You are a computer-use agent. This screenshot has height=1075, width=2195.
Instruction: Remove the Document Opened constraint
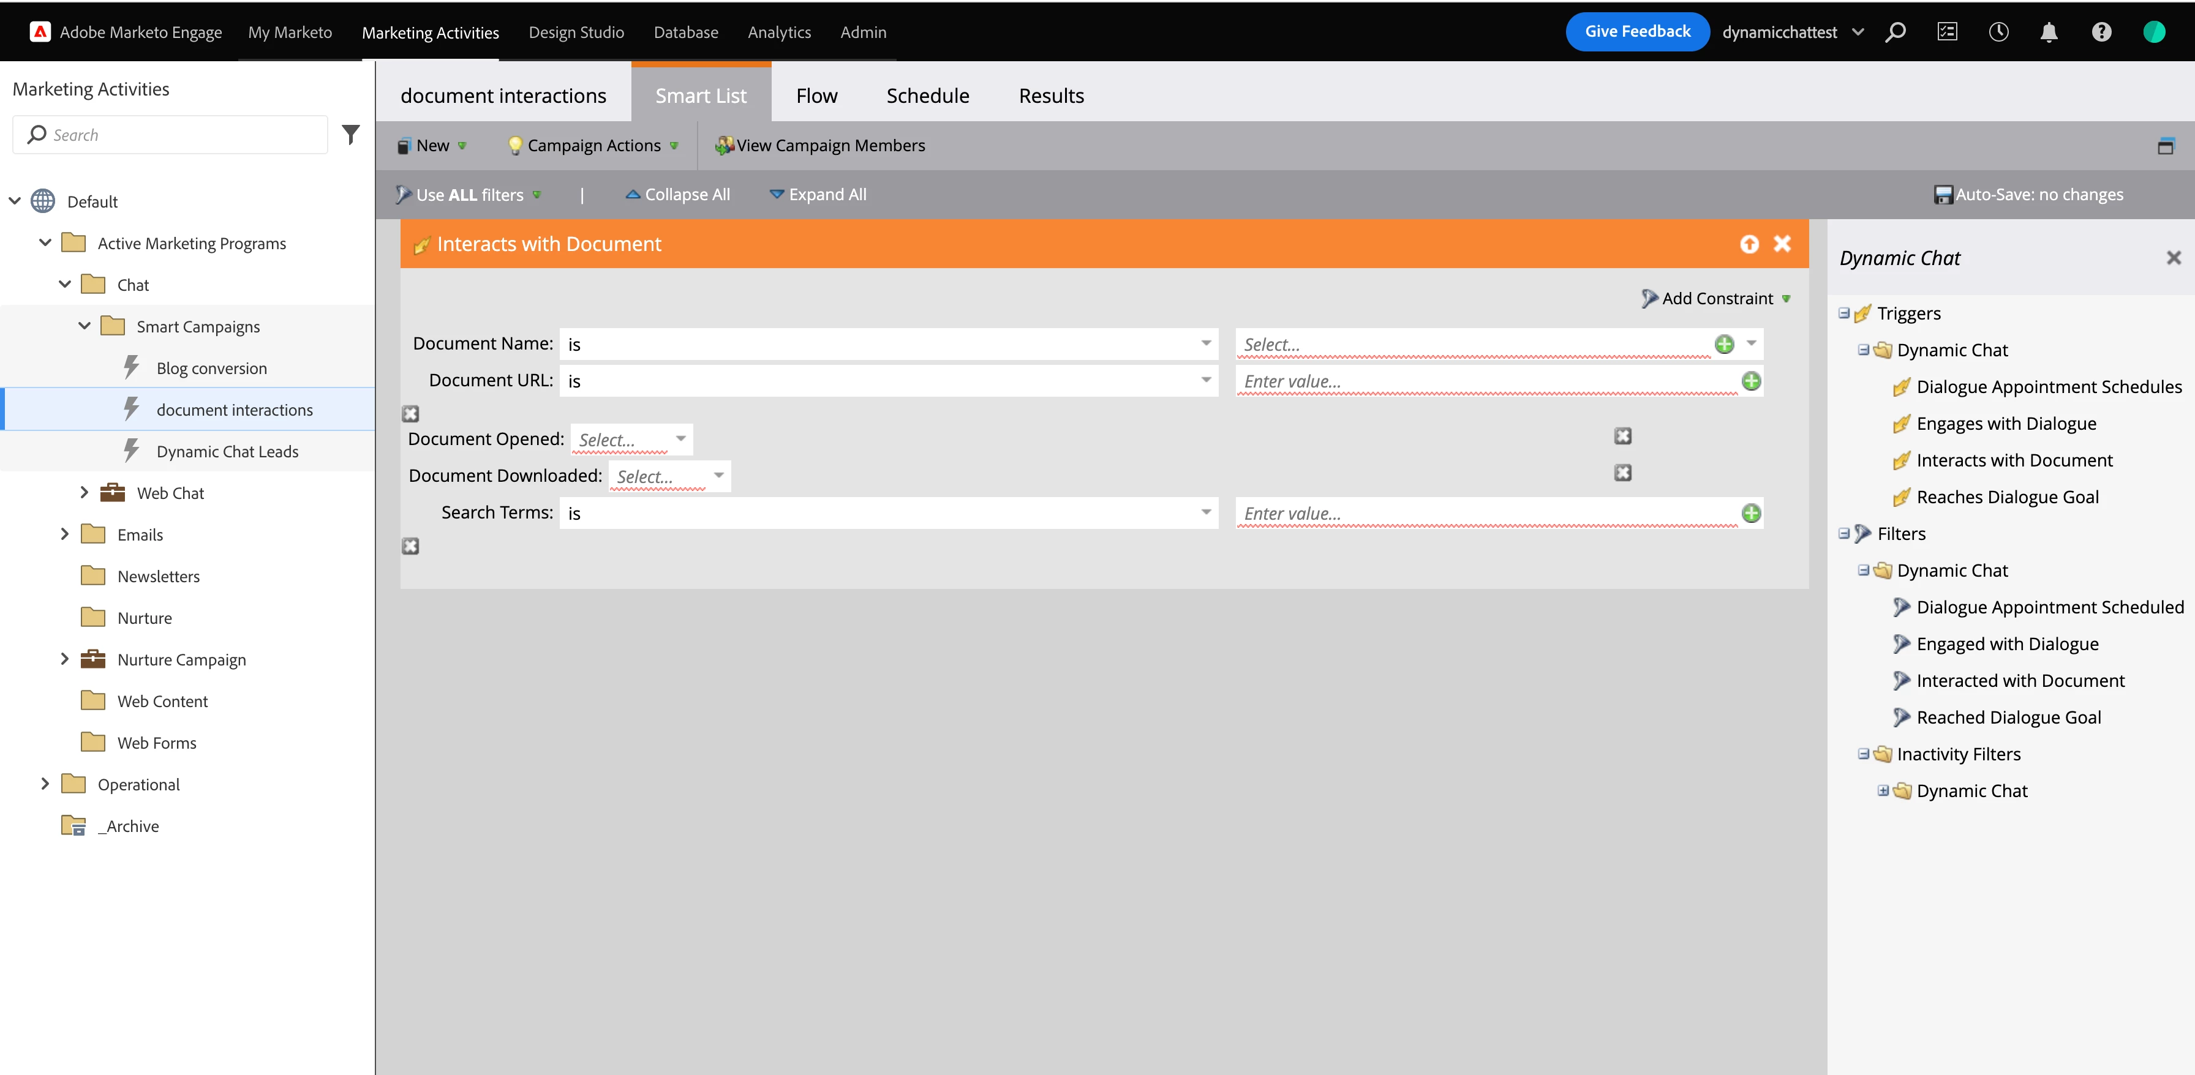[1622, 436]
